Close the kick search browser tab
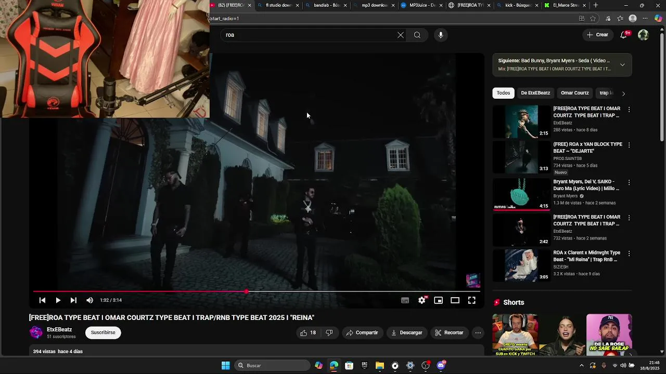Viewport: 666px width, 374px height. [x=536, y=5]
